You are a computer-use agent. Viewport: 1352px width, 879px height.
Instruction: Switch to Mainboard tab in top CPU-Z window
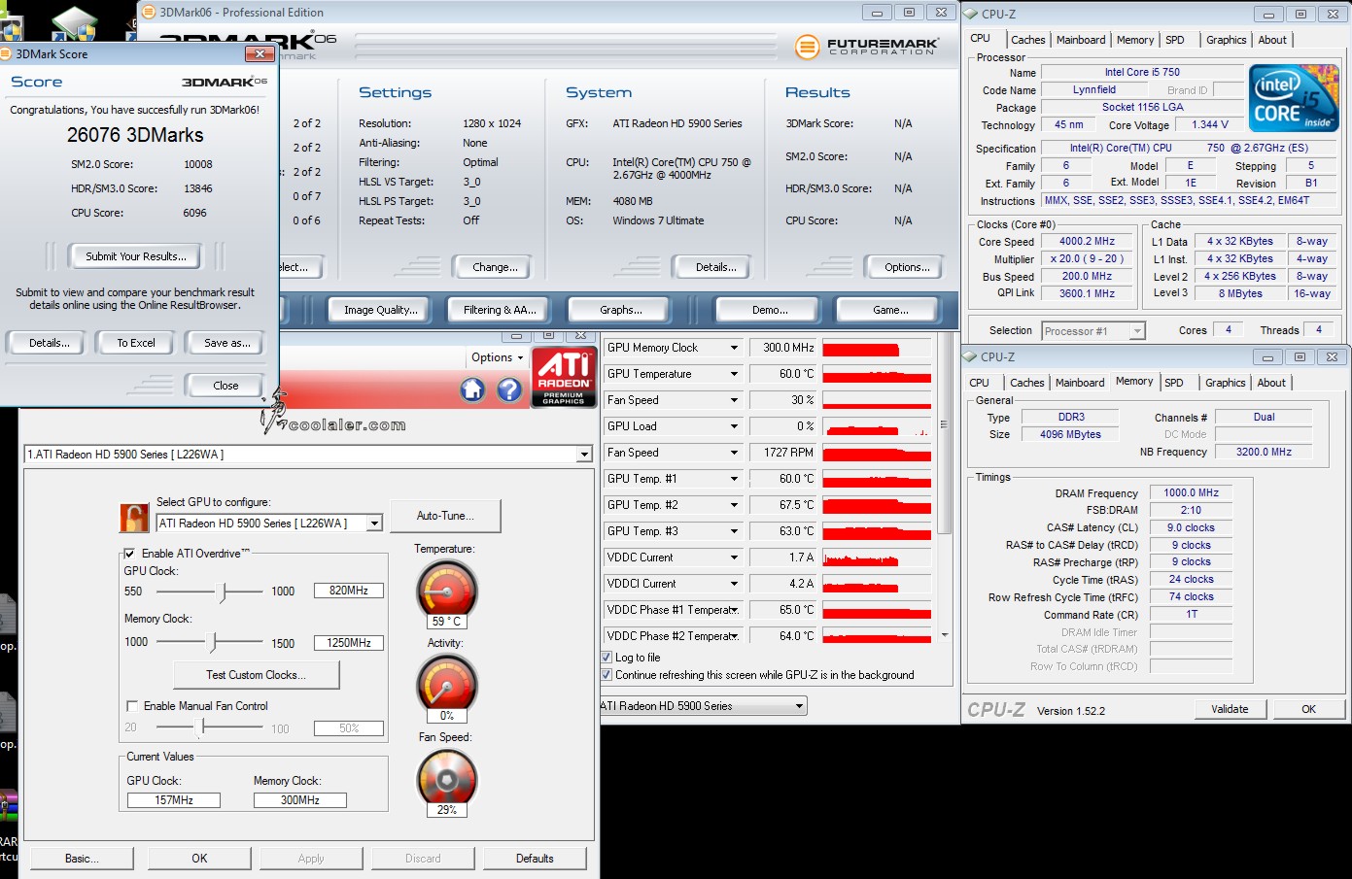[x=1081, y=40]
